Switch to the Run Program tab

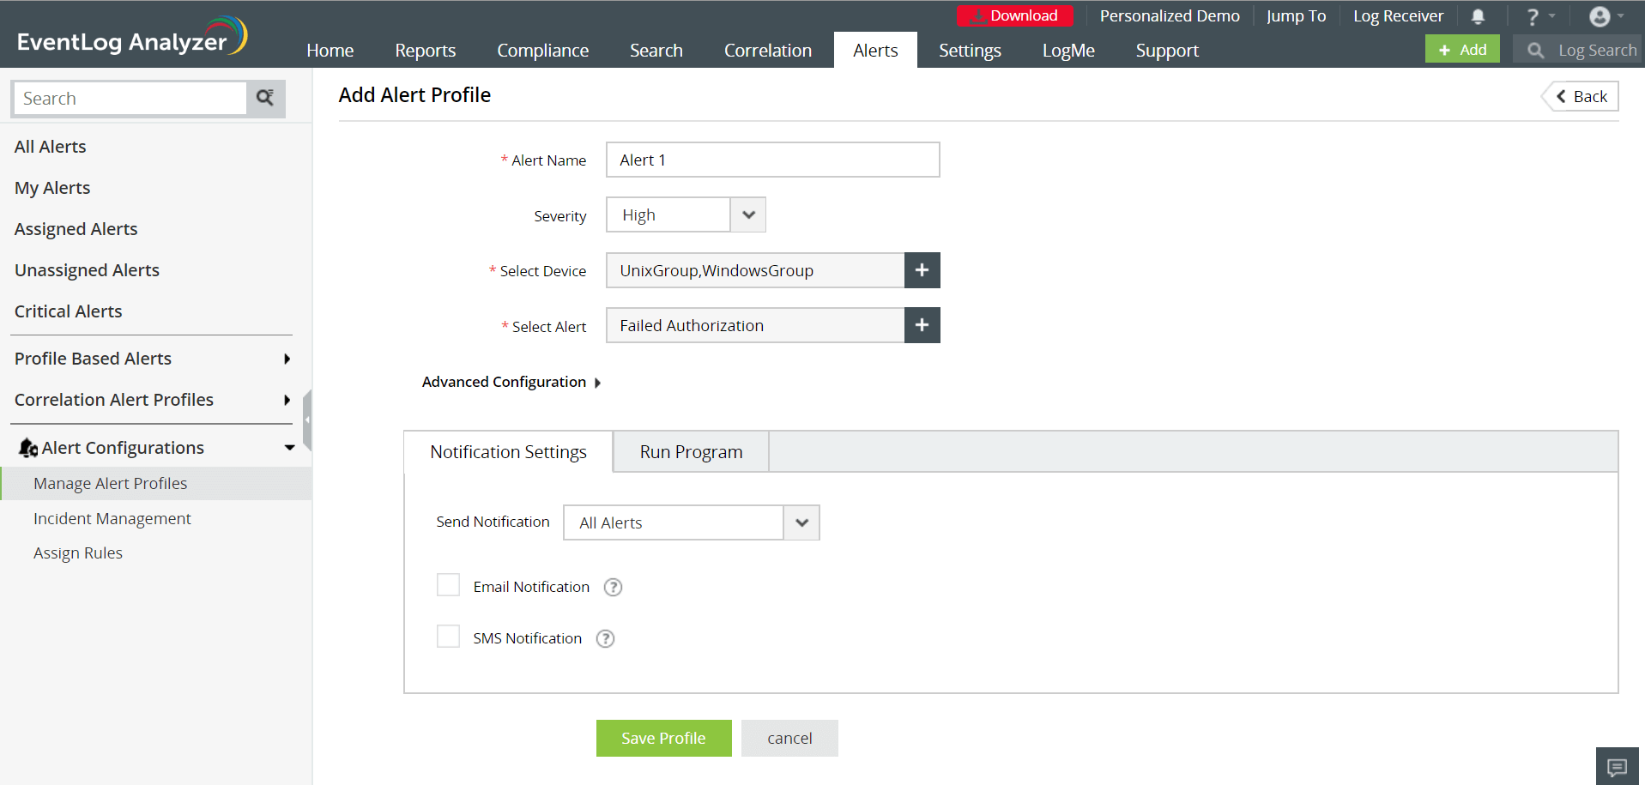tap(691, 452)
